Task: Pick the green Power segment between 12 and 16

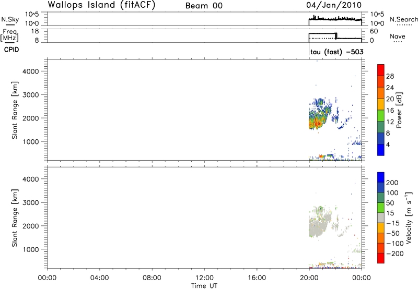Action: tap(381, 115)
